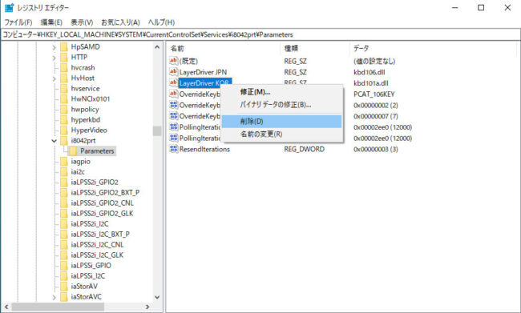The width and height of the screenshot is (521, 313).
Task: Expand the HTTP tree node
Action: (55, 58)
